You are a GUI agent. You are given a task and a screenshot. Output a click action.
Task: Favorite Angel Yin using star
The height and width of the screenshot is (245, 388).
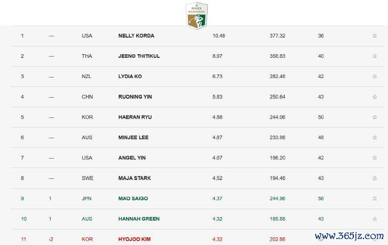point(375,158)
